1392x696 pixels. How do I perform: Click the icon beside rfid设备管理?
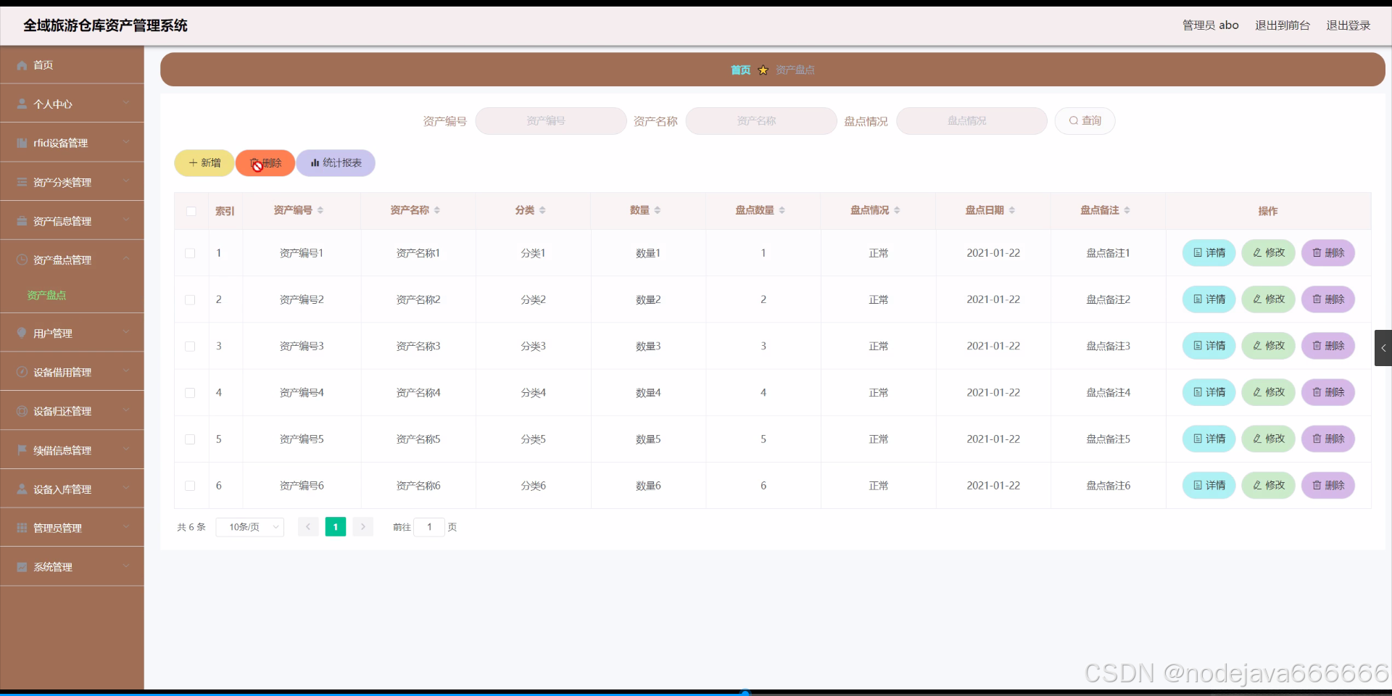(22, 144)
